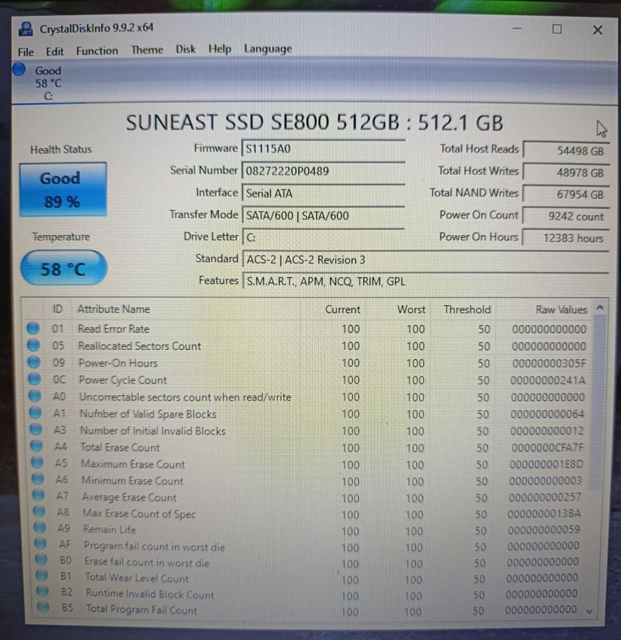Click the Threshold column header
Viewport: 621px width, 640px height.
(467, 309)
